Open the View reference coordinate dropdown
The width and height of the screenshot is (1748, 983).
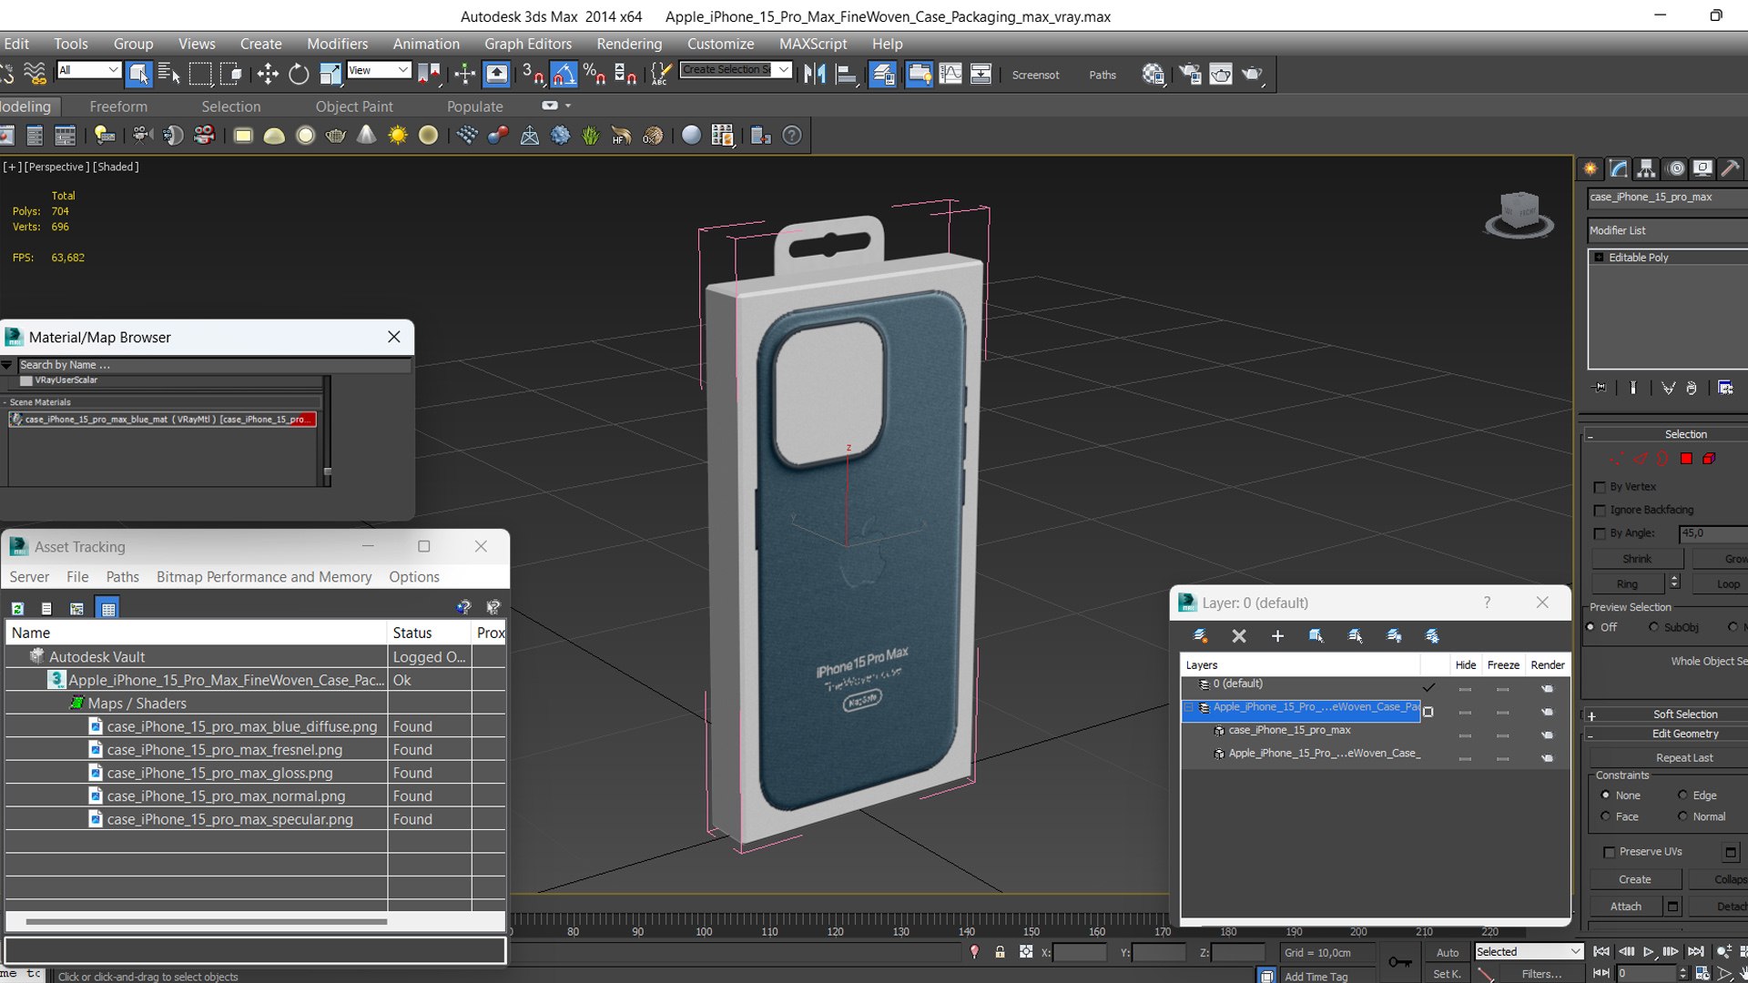click(x=379, y=70)
